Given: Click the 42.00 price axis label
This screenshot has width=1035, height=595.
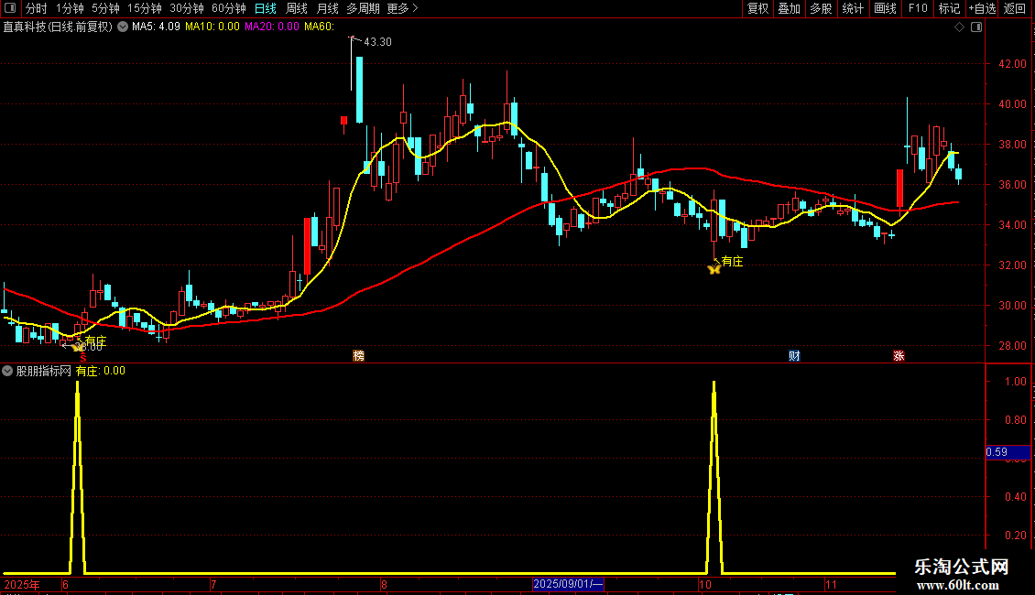Looking at the screenshot, I should [x=1012, y=64].
